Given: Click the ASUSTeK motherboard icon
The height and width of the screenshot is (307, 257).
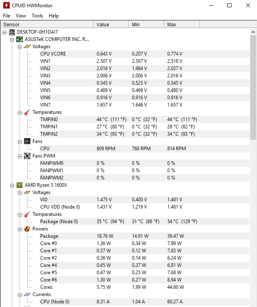Looking at the screenshot, I should point(19,39).
